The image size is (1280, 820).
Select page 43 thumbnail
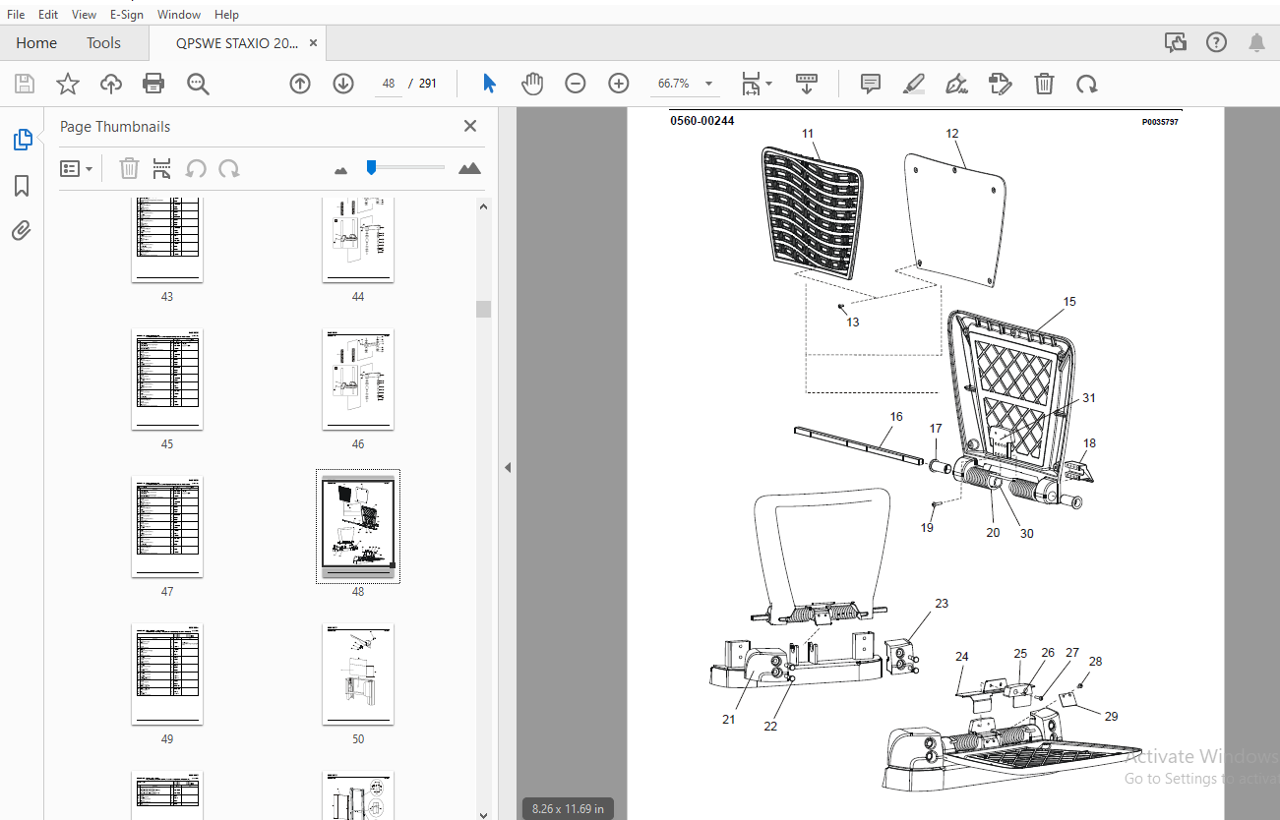coord(167,239)
